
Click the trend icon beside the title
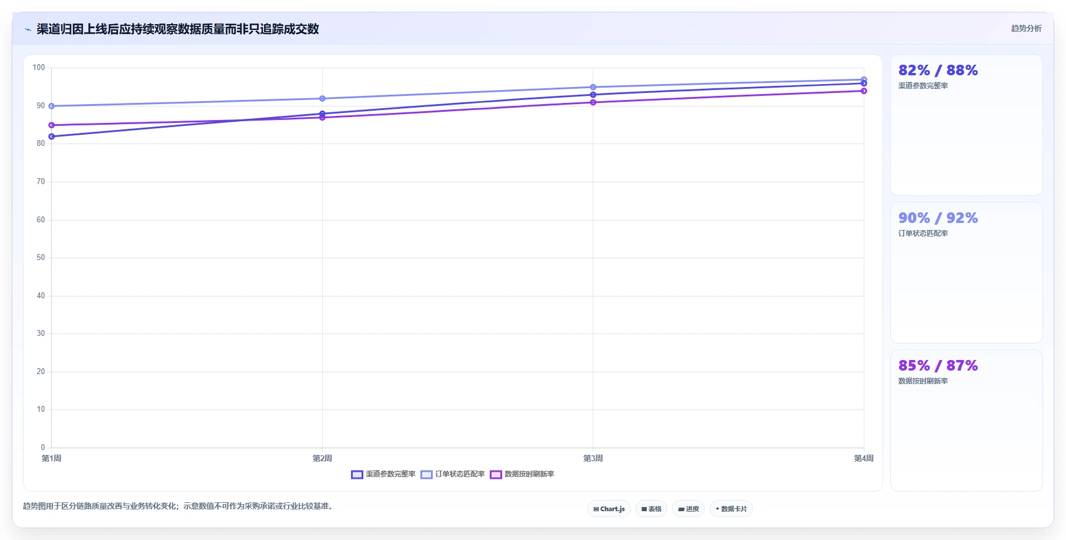pos(28,29)
